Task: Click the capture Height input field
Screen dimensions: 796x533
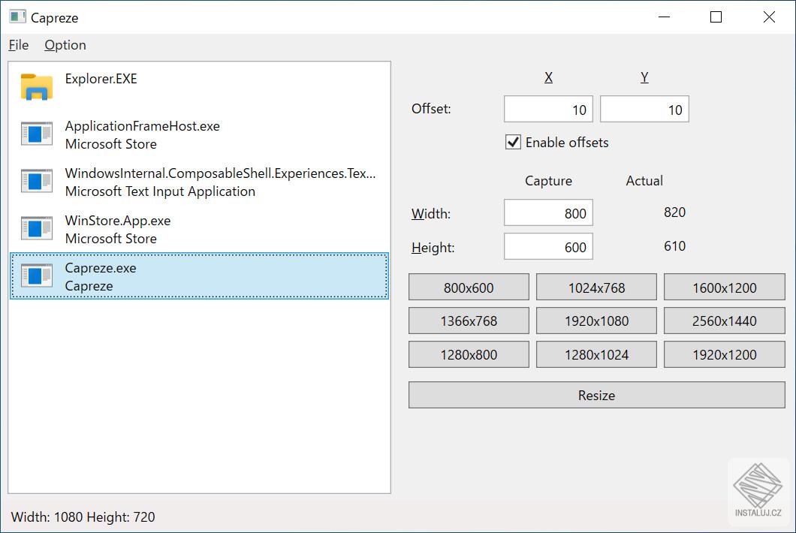Action: coord(548,247)
